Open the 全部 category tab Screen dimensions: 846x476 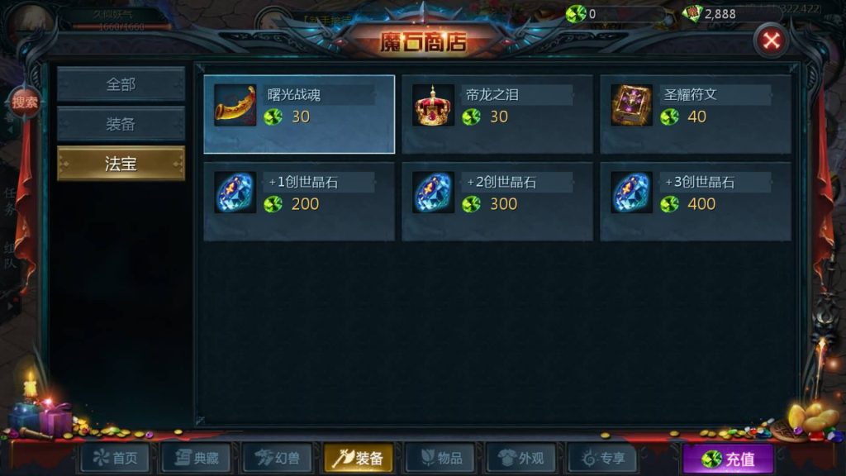coord(121,84)
